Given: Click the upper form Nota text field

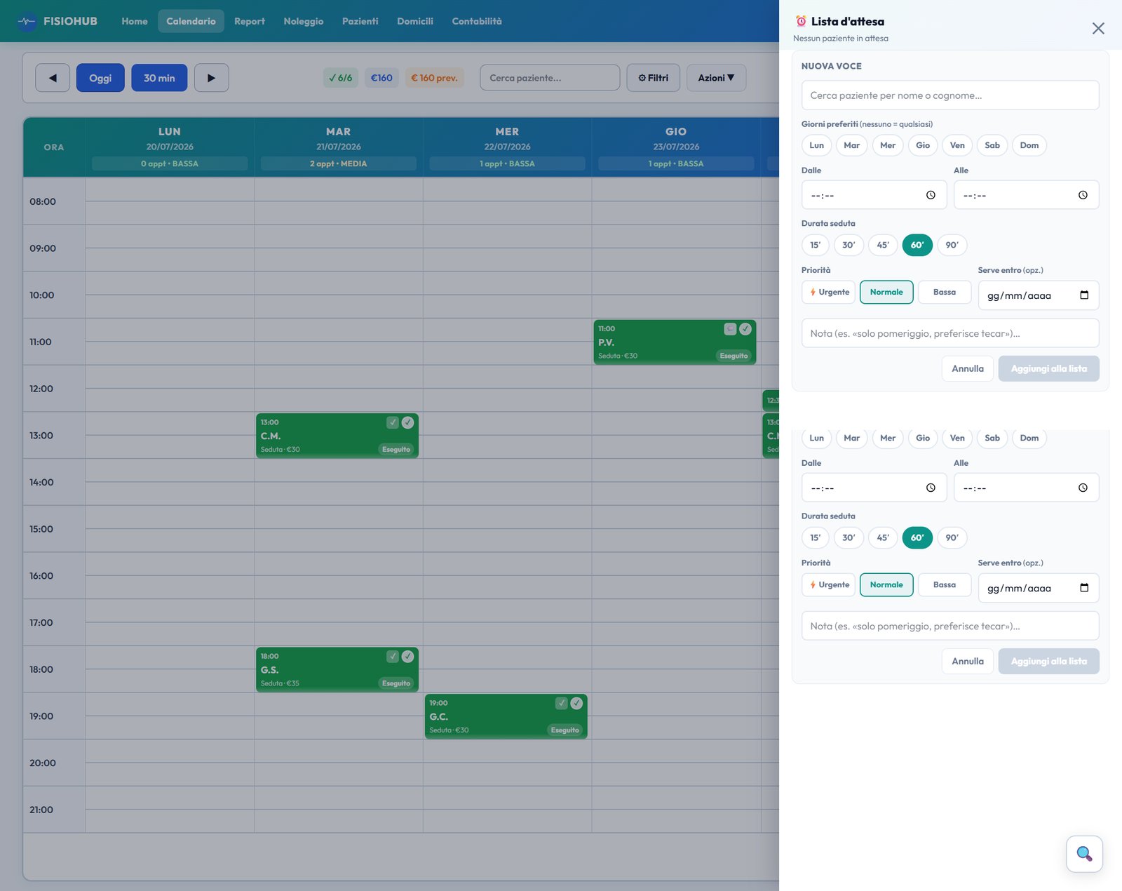Looking at the screenshot, I should pos(950,333).
